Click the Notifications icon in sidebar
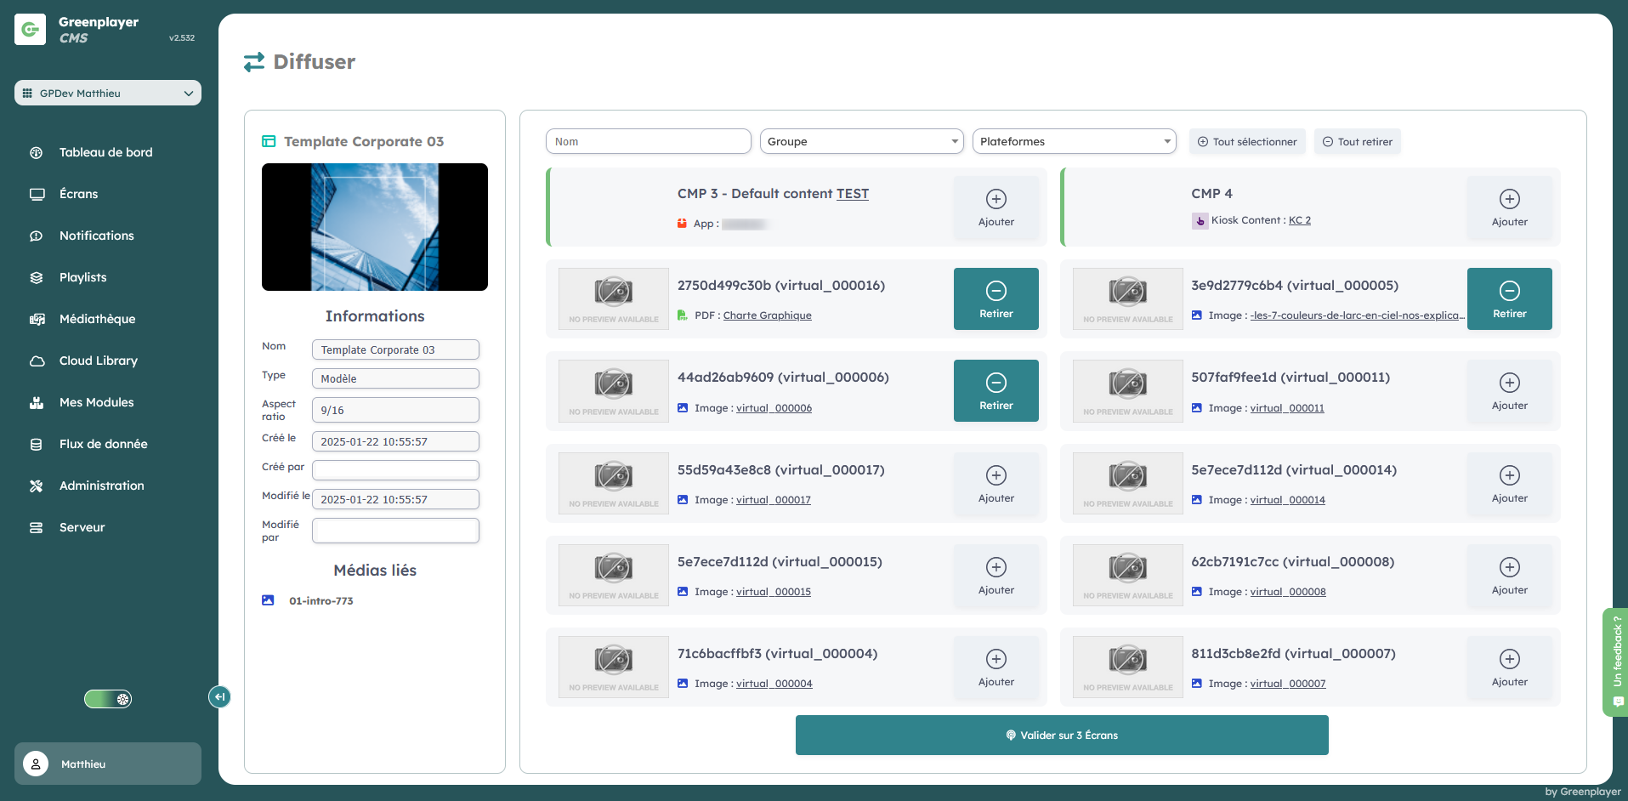The height and width of the screenshot is (801, 1628). (37, 236)
